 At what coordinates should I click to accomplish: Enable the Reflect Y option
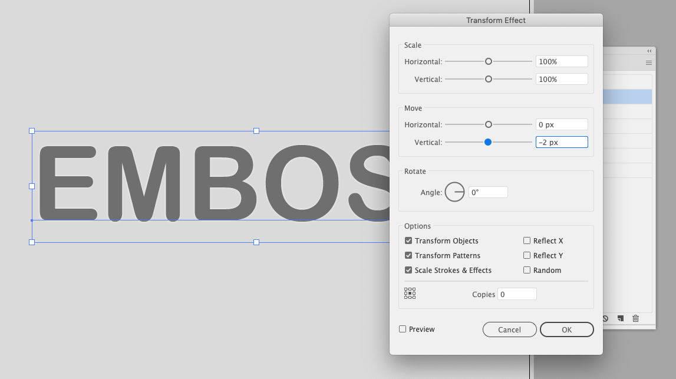[526, 255]
